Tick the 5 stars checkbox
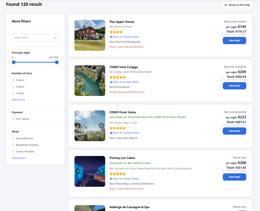260x211 pixels. pyautogui.click(x=13, y=80)
